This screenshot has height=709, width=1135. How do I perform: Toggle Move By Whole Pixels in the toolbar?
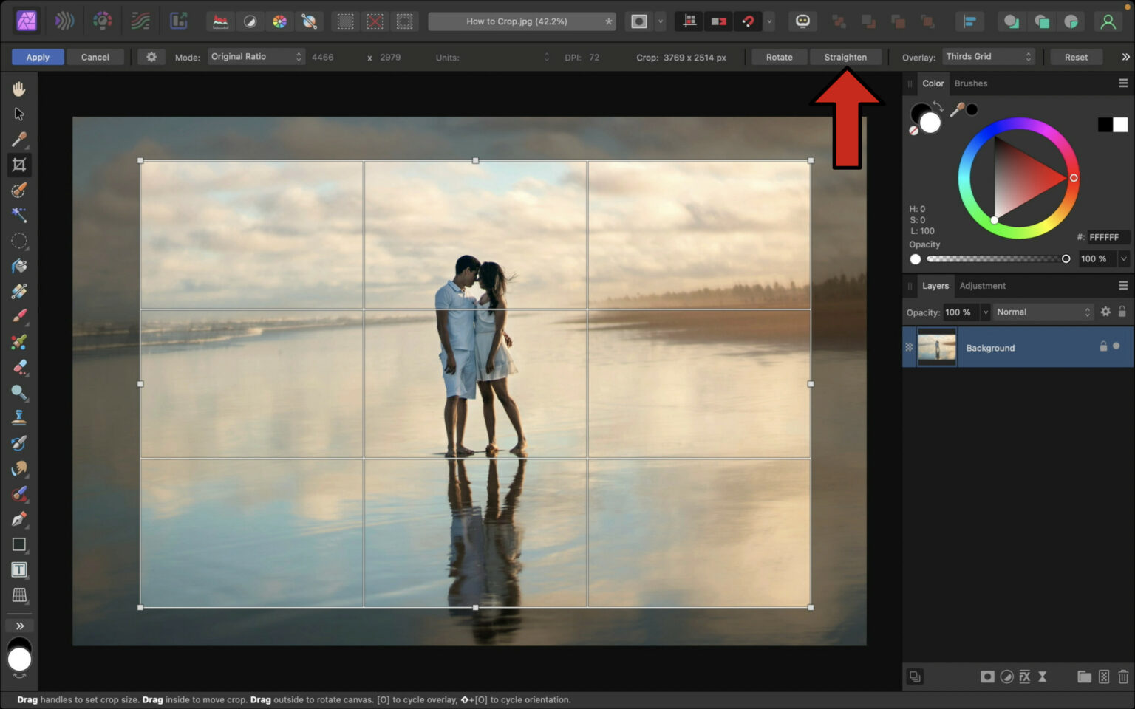click(718, 21)
